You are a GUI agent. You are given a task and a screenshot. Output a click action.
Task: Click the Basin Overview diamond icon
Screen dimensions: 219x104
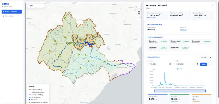click(3, 12)
